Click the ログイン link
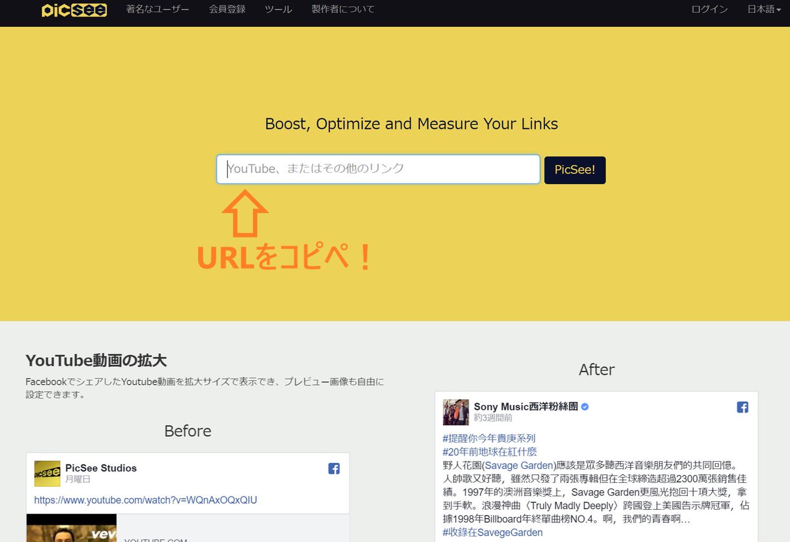This screenshot has width=790, height=542. click(x=710, y=9)
